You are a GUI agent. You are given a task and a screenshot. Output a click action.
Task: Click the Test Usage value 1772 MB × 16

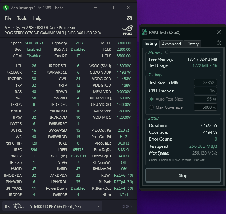click(x=205, y=65)
